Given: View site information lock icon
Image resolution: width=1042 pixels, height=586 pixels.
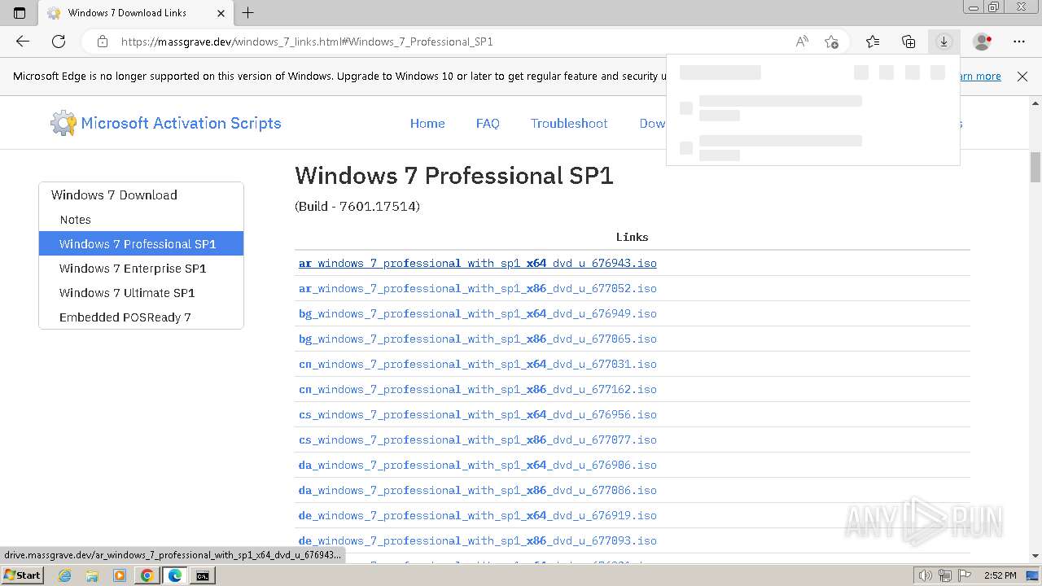Looking at the screenshot, I should pyautogui.click(x=102, y=42).
